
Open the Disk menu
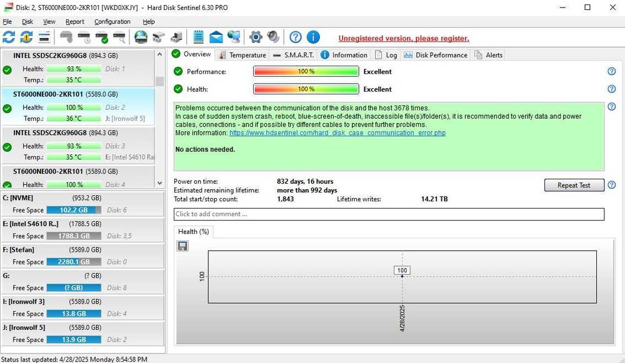tap(27, 21)
